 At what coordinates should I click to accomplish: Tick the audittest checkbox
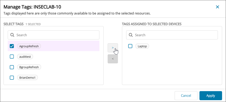(12, 57)
